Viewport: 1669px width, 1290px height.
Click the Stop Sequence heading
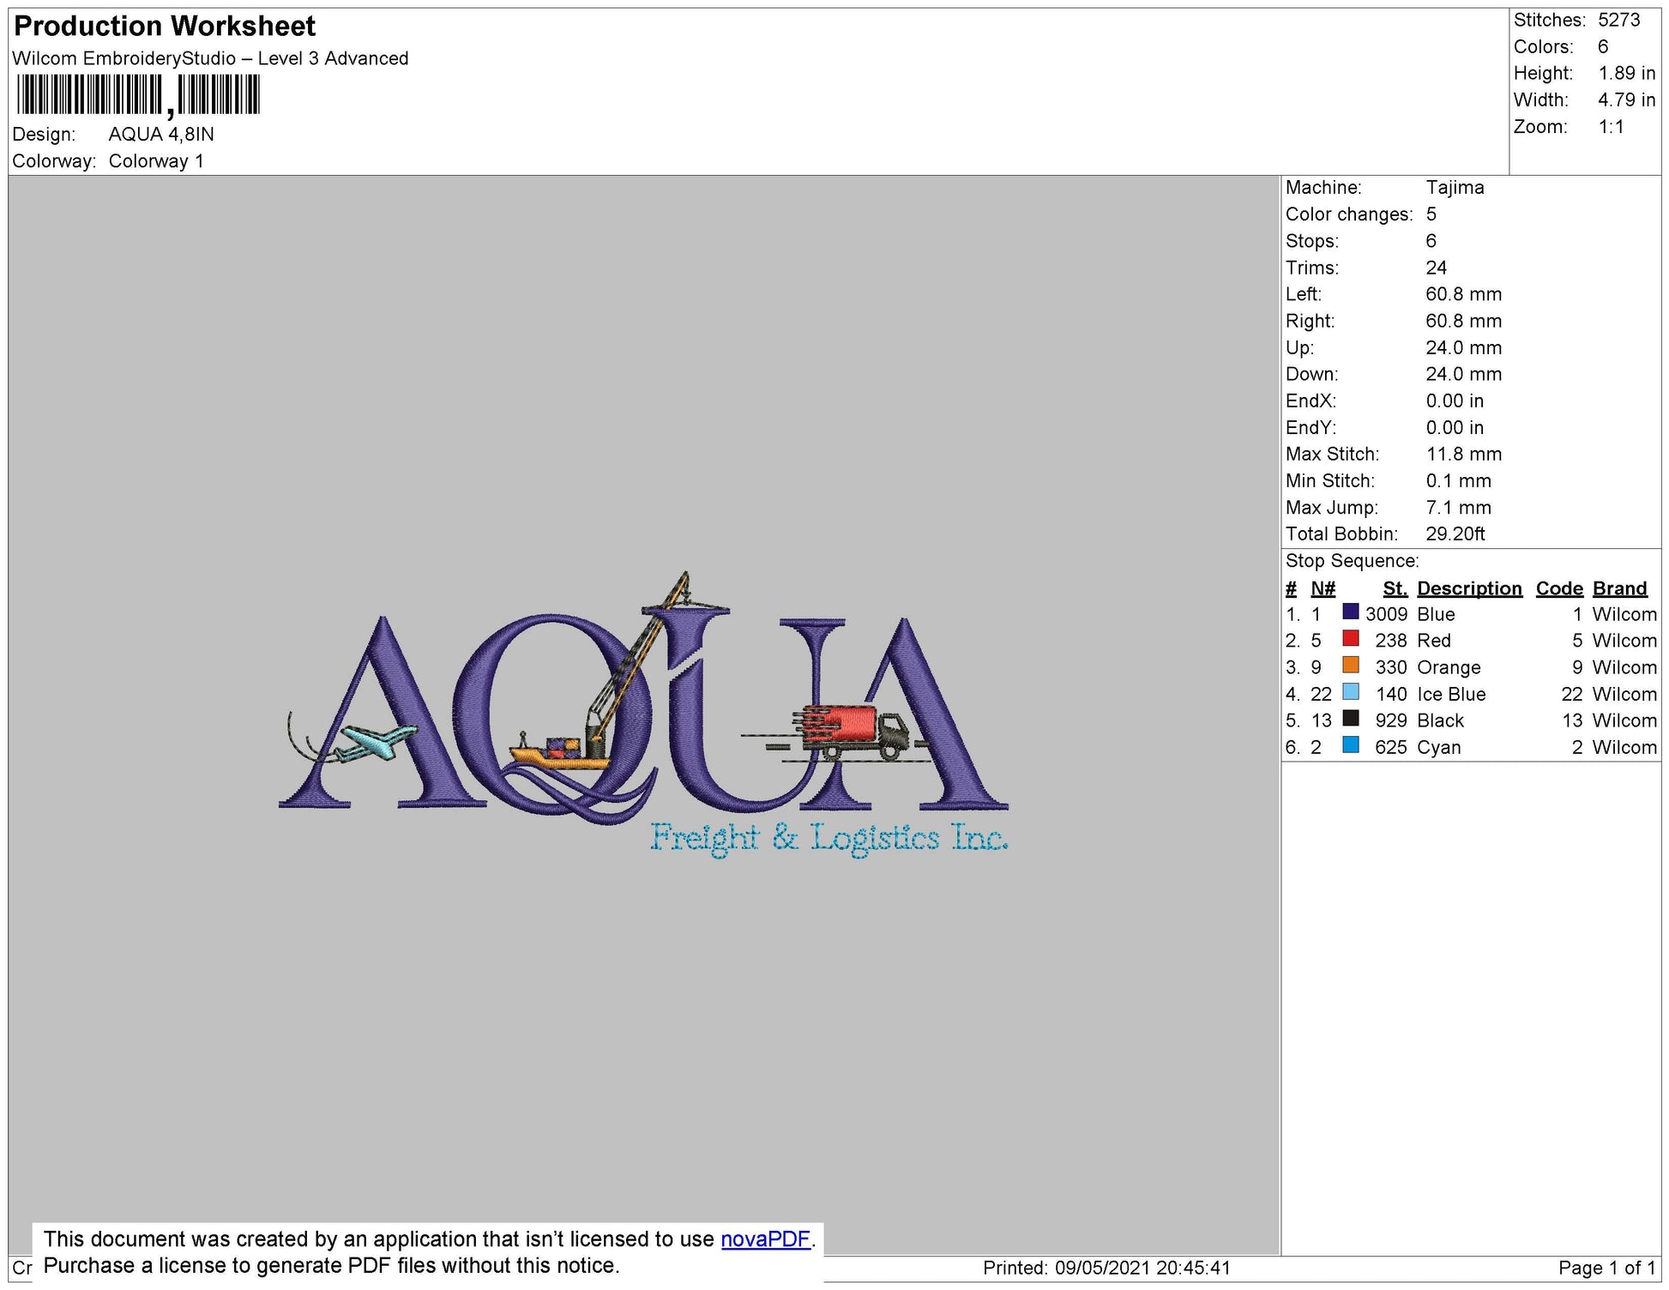click(x=1352, y=561)
